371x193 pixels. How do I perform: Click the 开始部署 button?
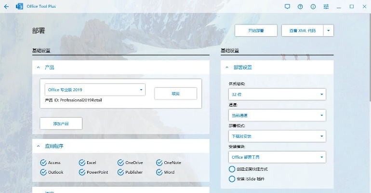[x=256, y=30]
